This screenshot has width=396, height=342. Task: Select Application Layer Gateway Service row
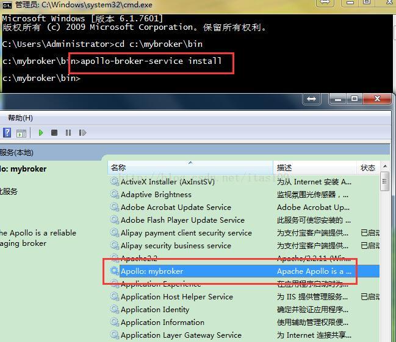(x=245, y=335)
